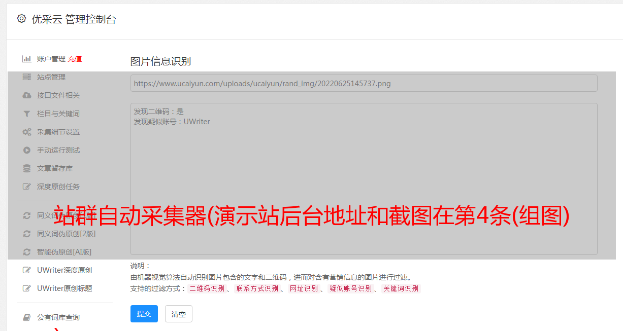
Task: Click the database icon for 文章暂存库
Action: (27, 168)
